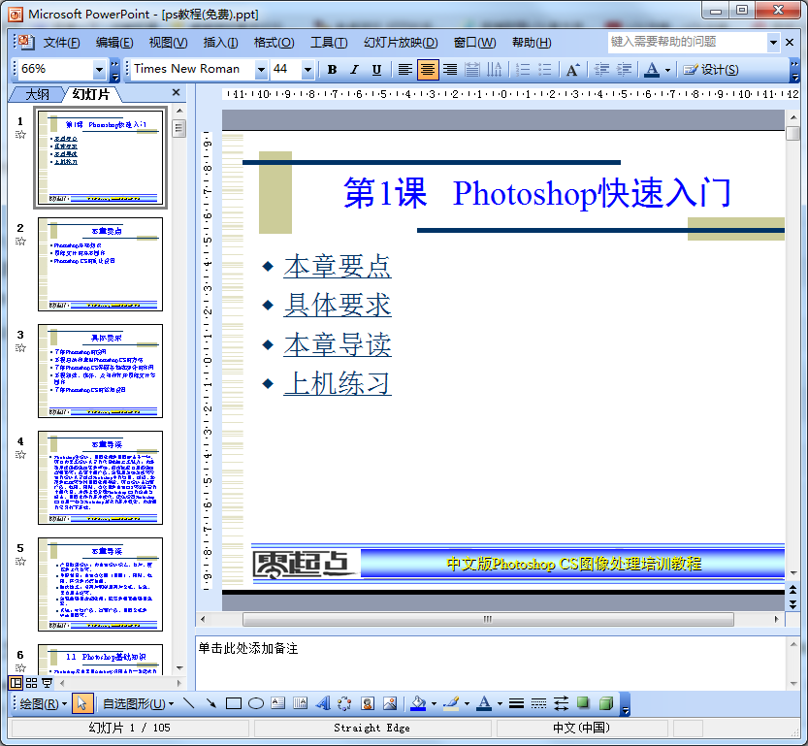Select slide 3 thumbnail 具体要求
Image resolution: width=808 pixels, height=746 pixels.
(101, 371)
